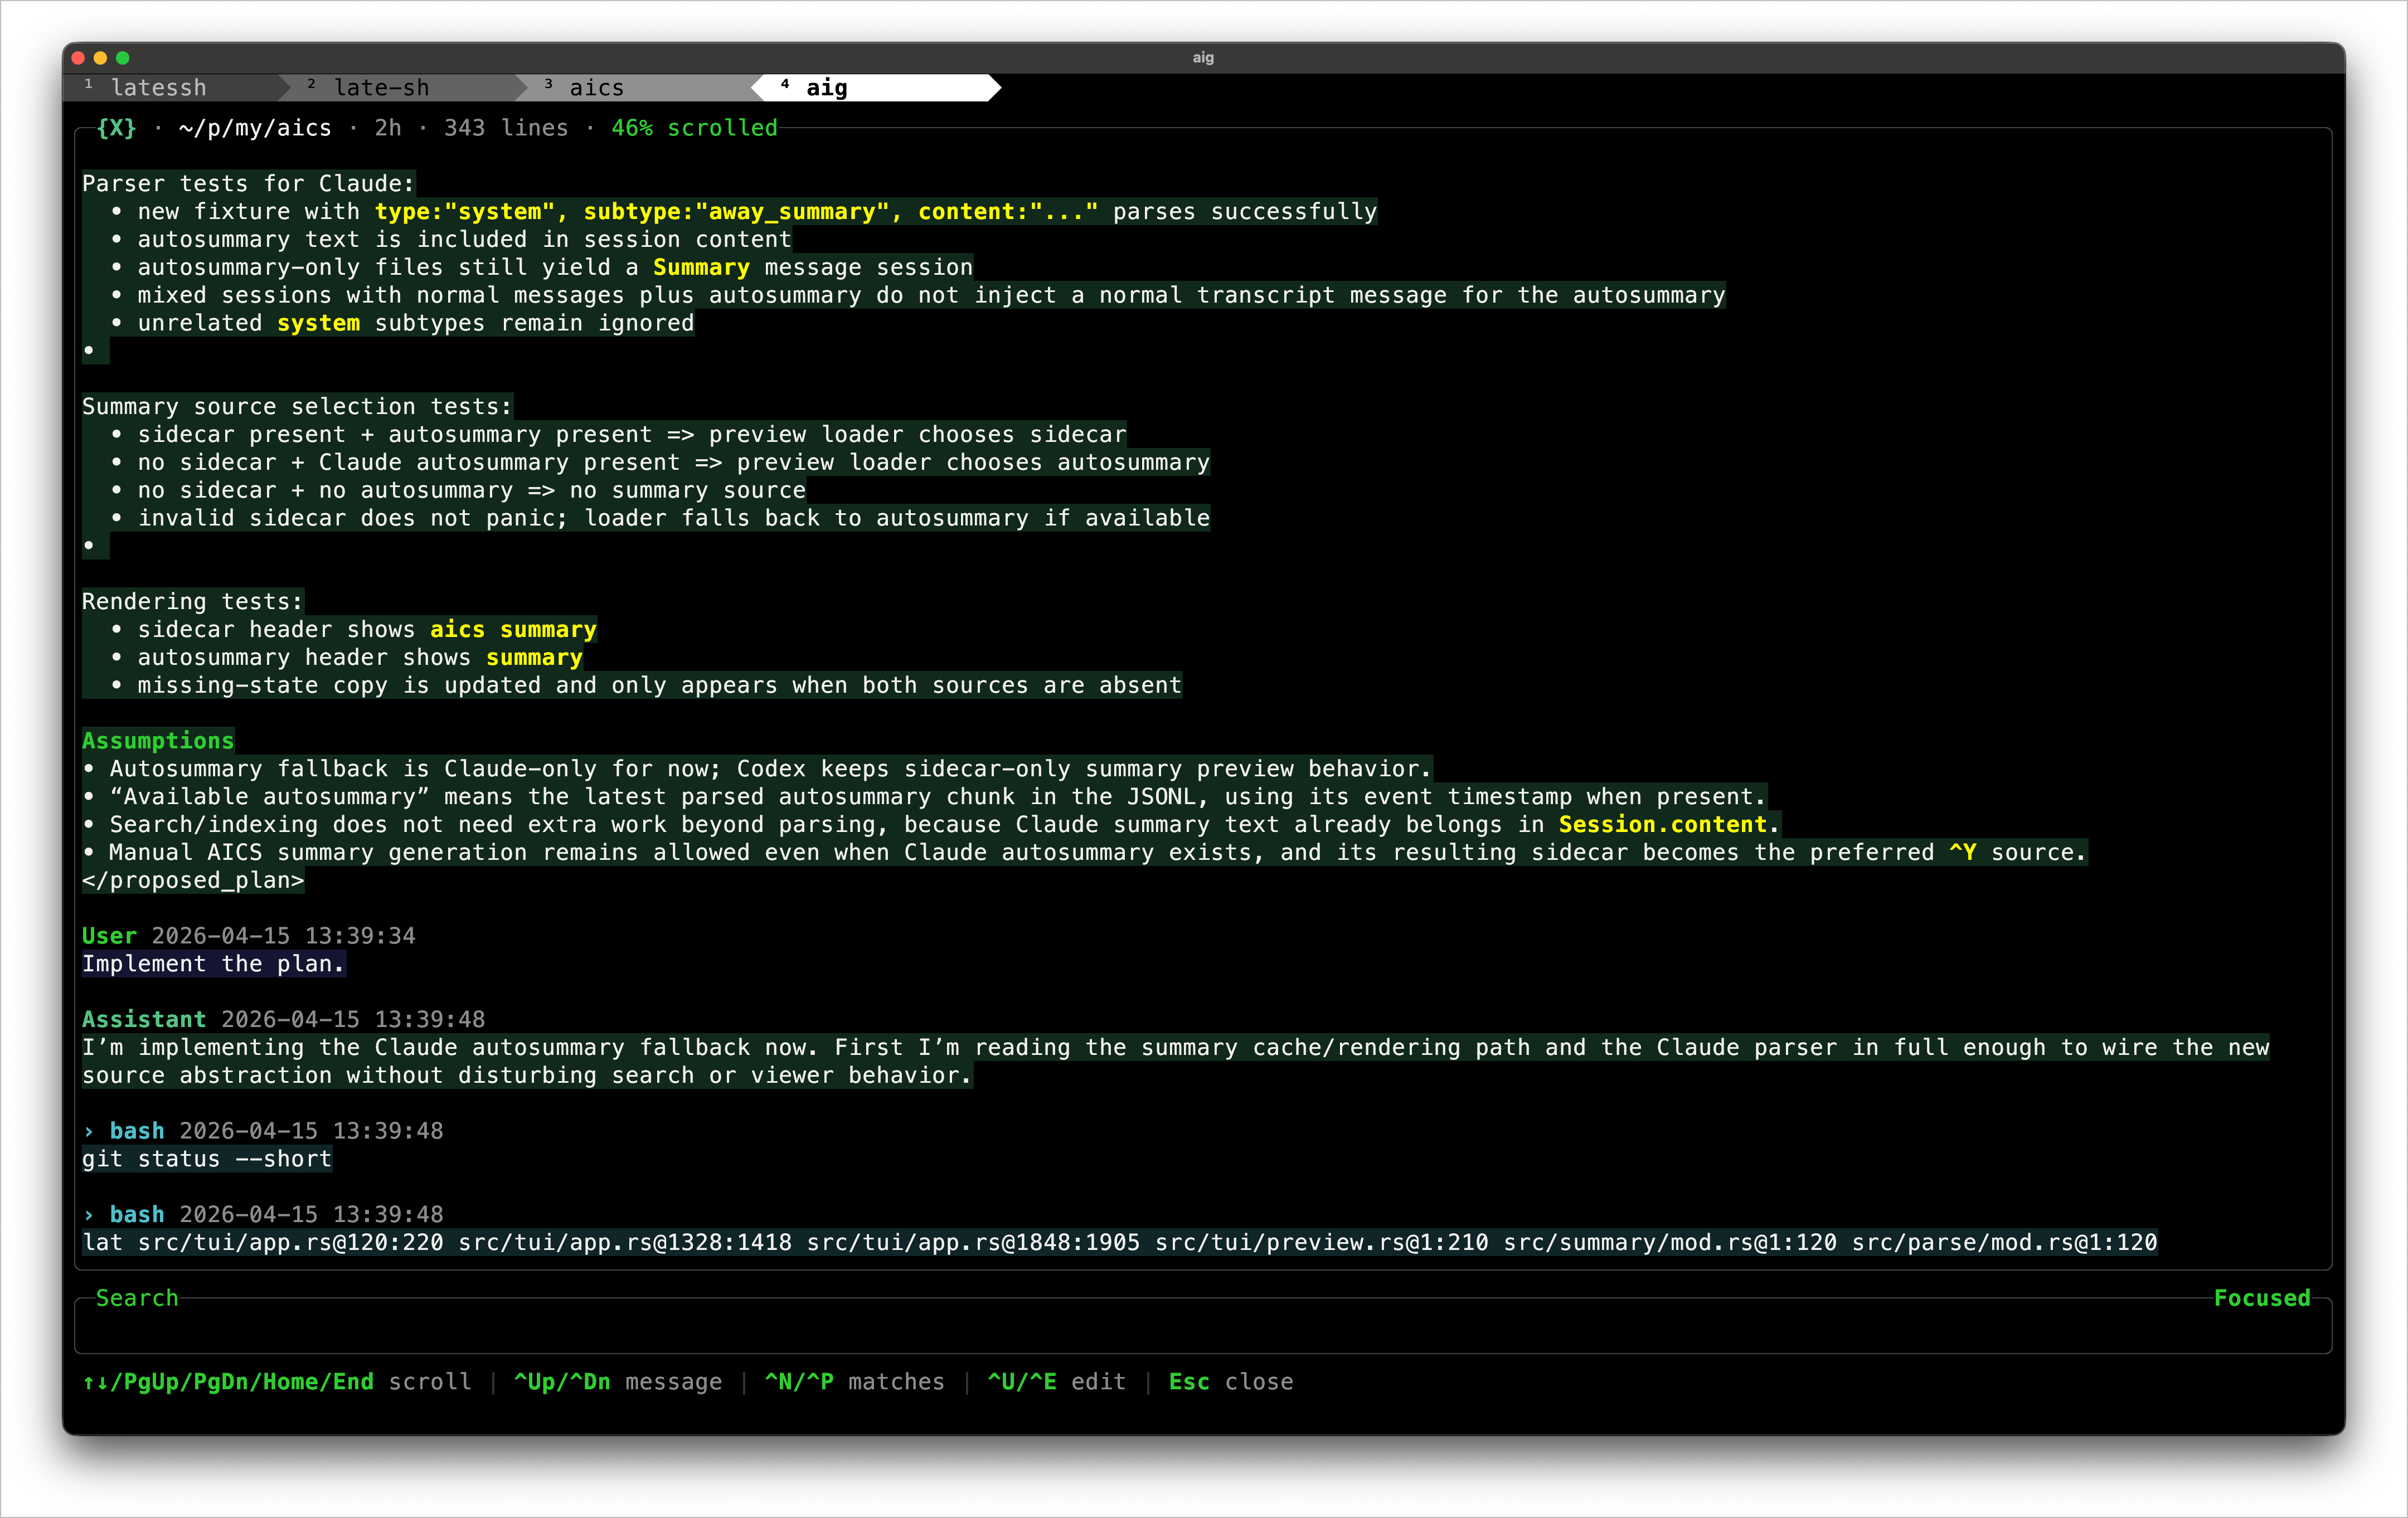Click the '↑↓/PgUp/PgDn/Home/End' scroll hint
The height and width of the screenshot is (1518, 2408).
228,1382
